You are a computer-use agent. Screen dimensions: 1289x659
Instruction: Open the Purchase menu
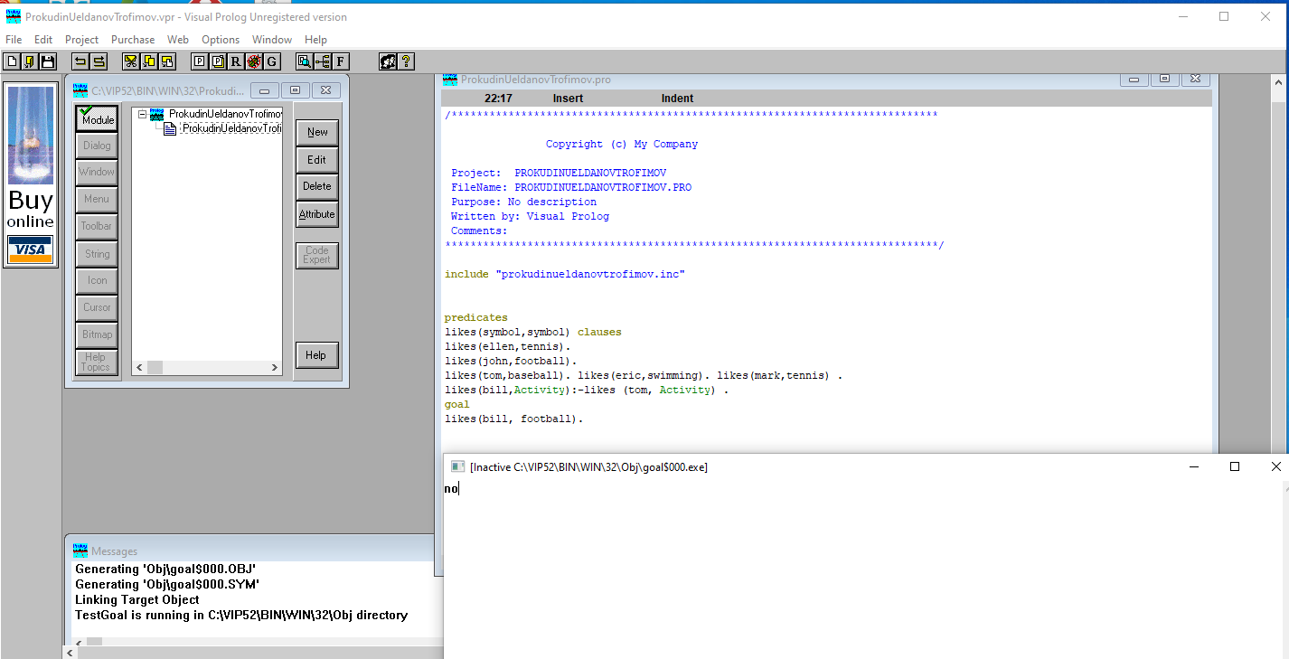pyautogui.click(x=133, y=40)
